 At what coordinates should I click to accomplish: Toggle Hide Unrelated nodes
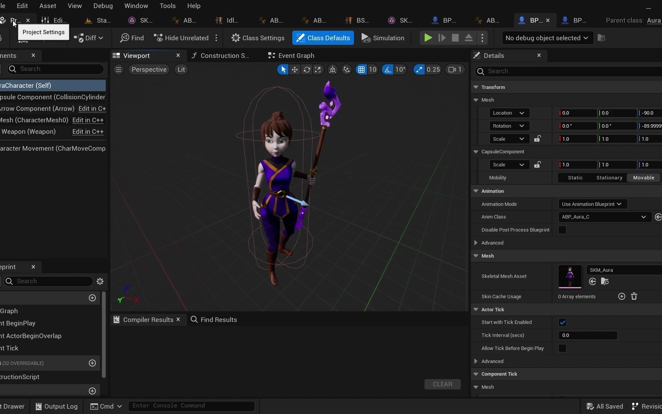(181, 38)
